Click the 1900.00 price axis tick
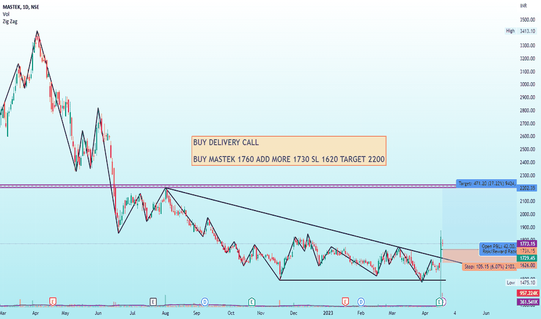This screenshot has width=541, height=319. tap(528, 227)
